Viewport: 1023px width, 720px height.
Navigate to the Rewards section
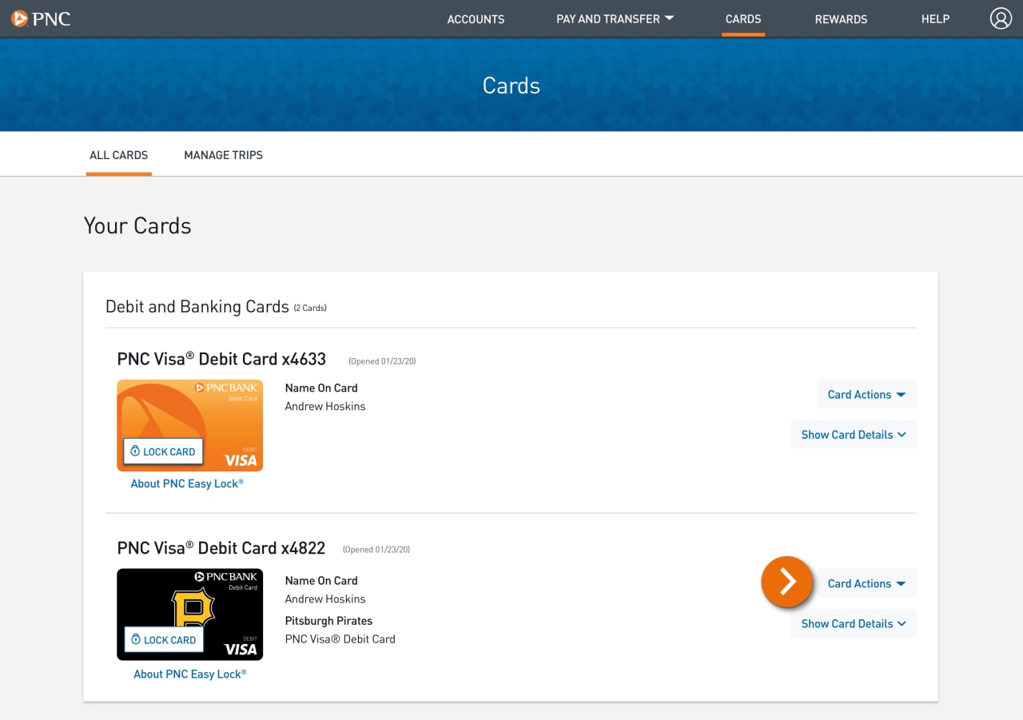click(x=841, y=18)
